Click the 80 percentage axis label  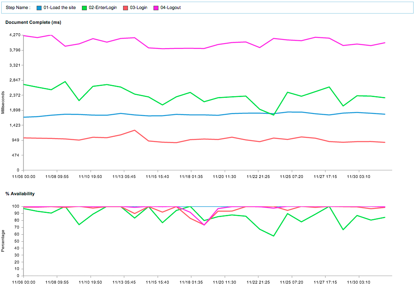pos(17,220)
